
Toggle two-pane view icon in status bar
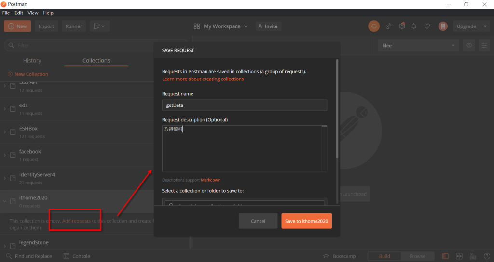[459, 256]
